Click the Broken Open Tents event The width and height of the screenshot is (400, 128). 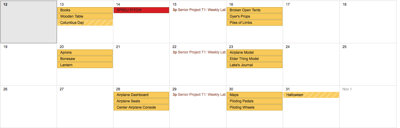(254, 10)
